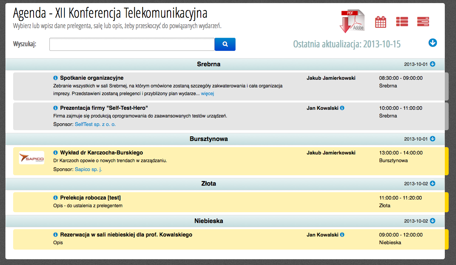Switch to compact rows view icon

coord(423,22)
